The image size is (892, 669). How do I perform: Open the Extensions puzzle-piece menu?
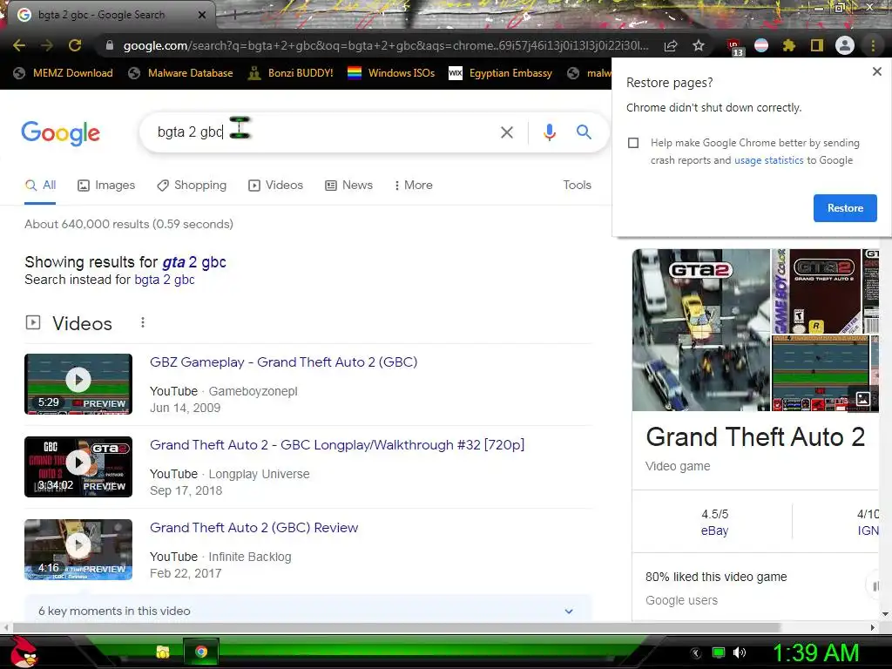788,45
